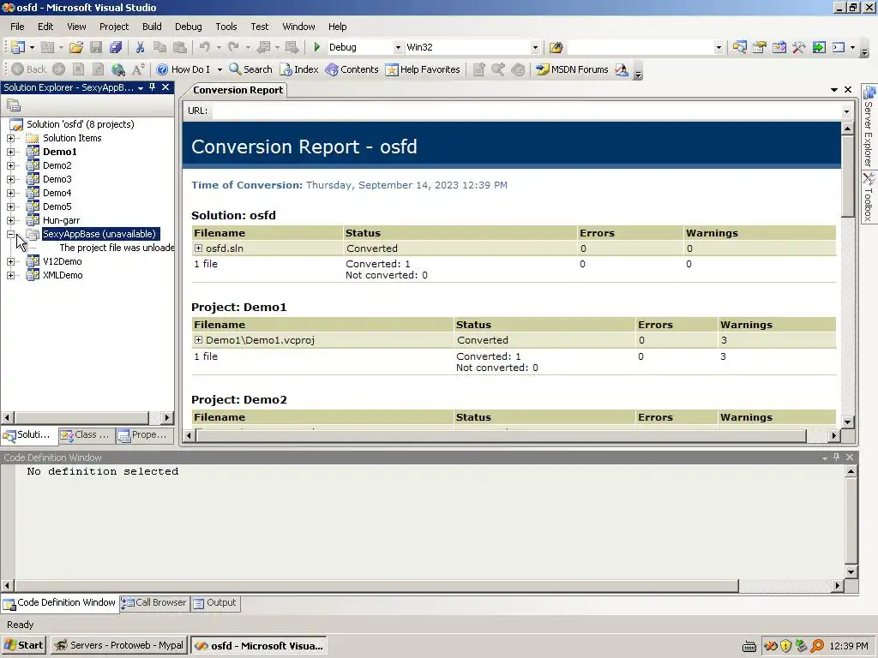Open the Tools menu
Image resolution: width=878 pixels, height=658 pixels.
226,27
